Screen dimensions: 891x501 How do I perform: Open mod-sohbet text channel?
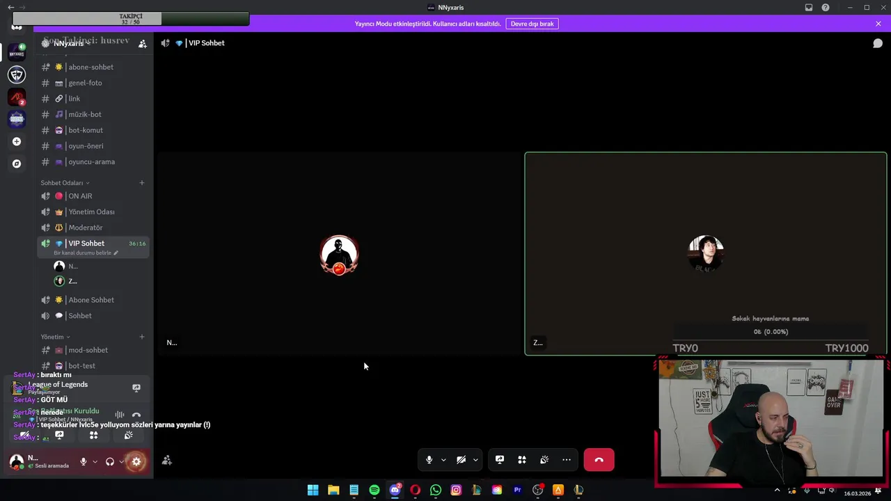pos(93,350)
